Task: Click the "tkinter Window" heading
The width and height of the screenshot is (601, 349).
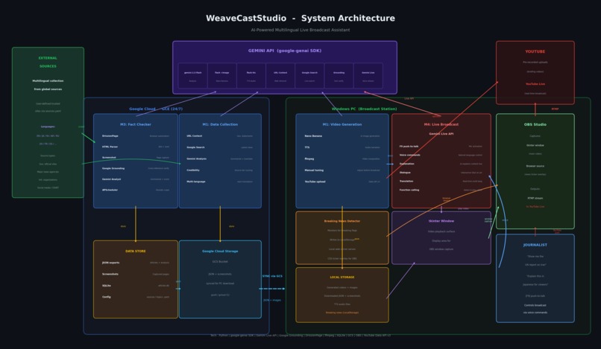Action: tap(441, 221)
